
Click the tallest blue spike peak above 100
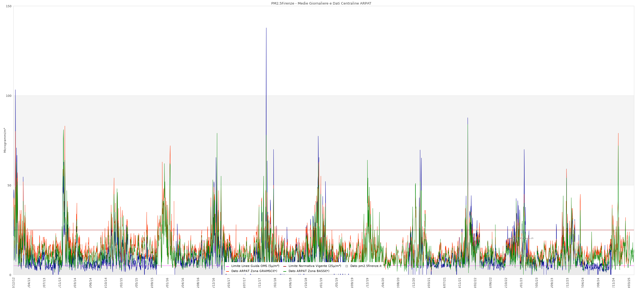[266, 28]
